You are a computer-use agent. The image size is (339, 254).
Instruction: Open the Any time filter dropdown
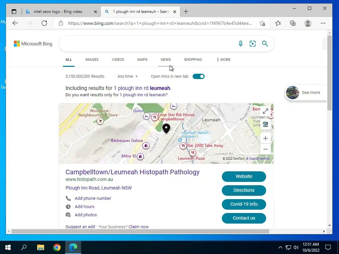tap(127, 76)
